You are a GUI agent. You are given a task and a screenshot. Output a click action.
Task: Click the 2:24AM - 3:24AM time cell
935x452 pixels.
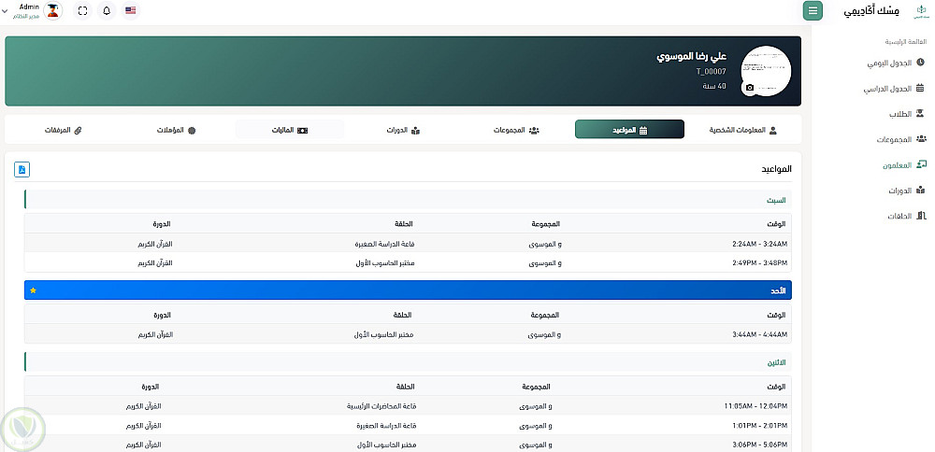[x=759, y=244]
